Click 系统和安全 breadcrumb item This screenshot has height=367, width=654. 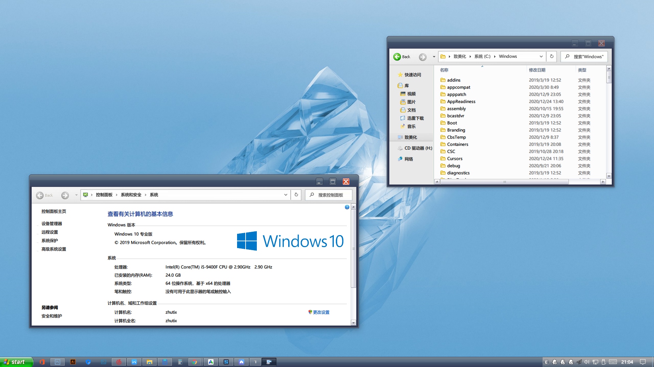coord(131,195)
